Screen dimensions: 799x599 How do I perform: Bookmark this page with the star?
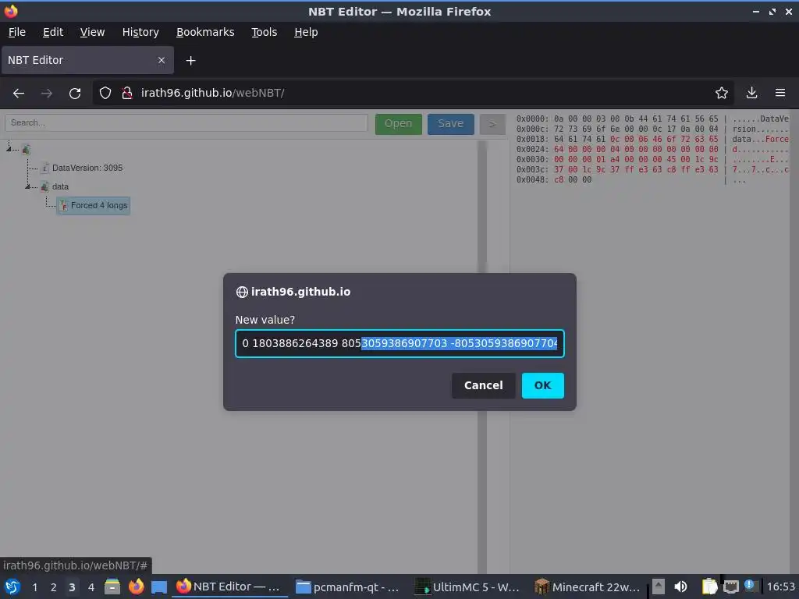[722, 94]
